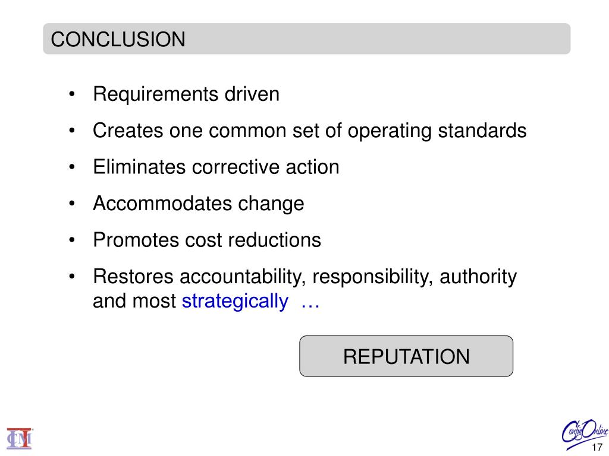Click the slide number 17
Screen dimensions: 609x456
pyautogui.click(x=597, y=447)
